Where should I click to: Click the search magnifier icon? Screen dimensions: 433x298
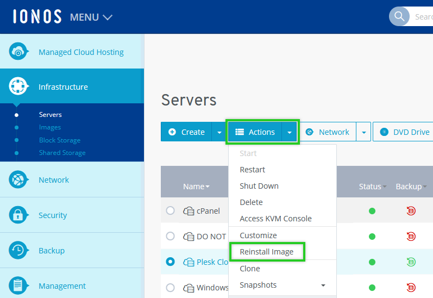pyautogui.click(x=400, y=16)
